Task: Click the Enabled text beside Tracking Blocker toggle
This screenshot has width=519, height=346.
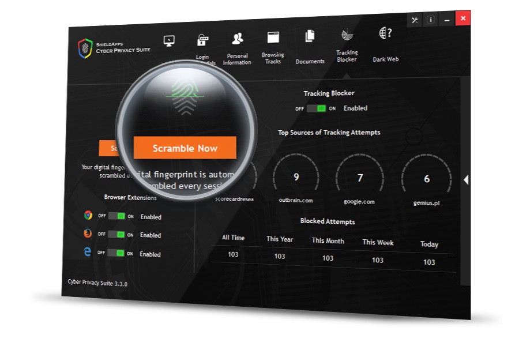Action: 355,108
